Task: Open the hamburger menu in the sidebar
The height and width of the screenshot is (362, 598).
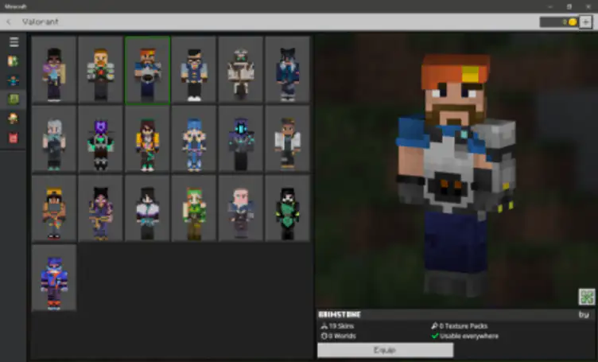Action: pyautogui.click(x=14, y=41)
